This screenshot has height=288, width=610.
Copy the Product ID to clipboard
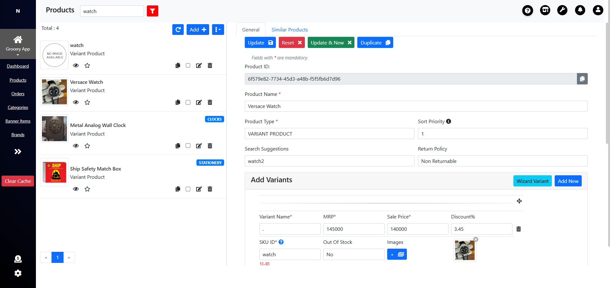pos(582,79)
